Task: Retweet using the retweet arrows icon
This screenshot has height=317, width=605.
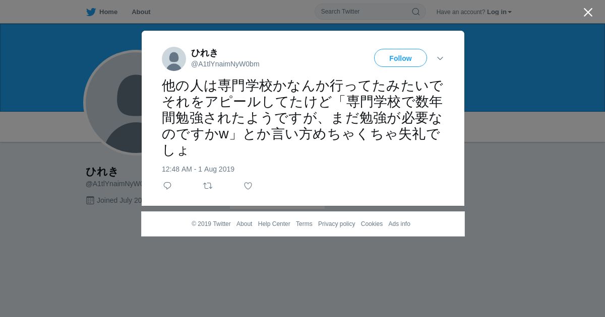Action: (208, 186)
